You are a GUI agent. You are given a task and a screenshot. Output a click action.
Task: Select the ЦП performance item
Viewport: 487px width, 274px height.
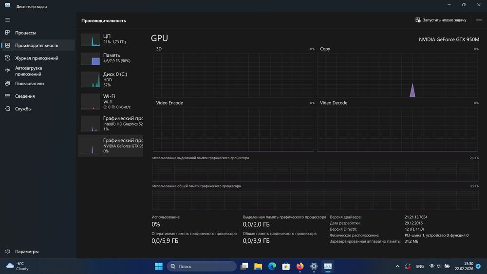coord(111,39)
